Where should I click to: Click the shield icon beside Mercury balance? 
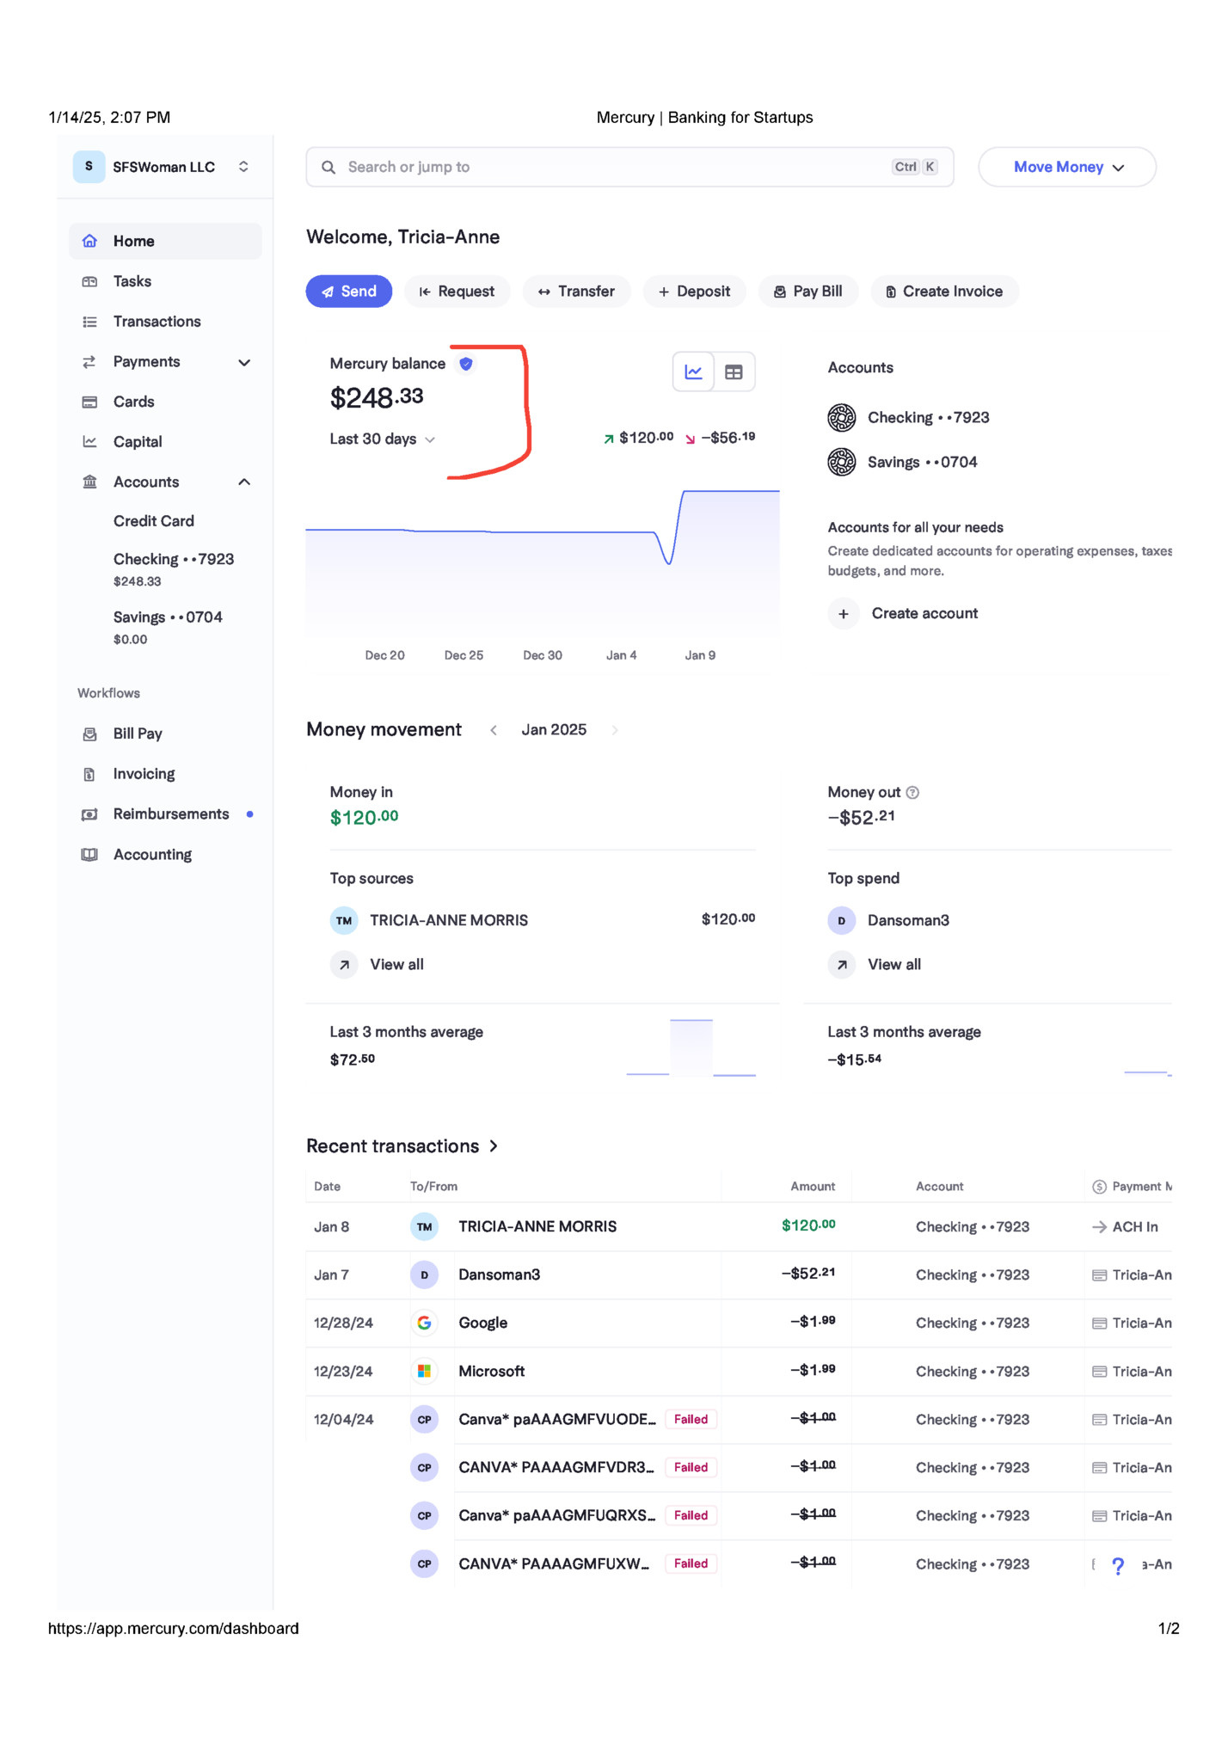pos(466,364)
